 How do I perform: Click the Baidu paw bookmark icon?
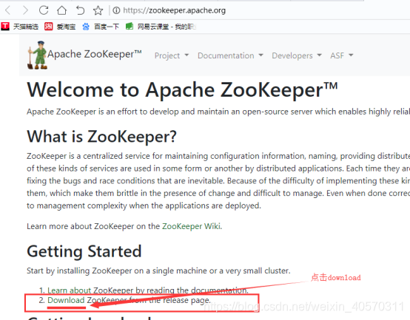(x=86, y=27)
